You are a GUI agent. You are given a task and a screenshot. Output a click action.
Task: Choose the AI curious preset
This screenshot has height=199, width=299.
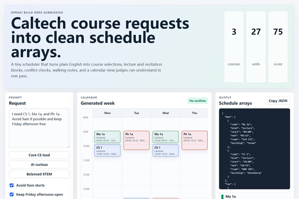39,165
